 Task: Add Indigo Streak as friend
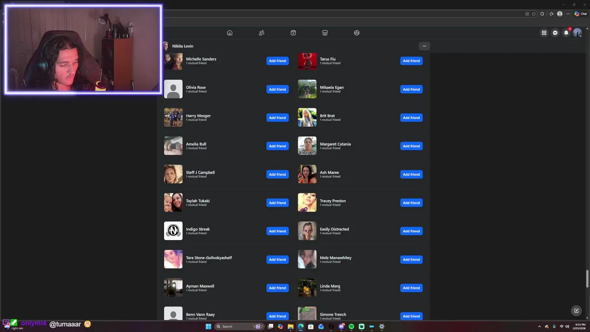277,231
